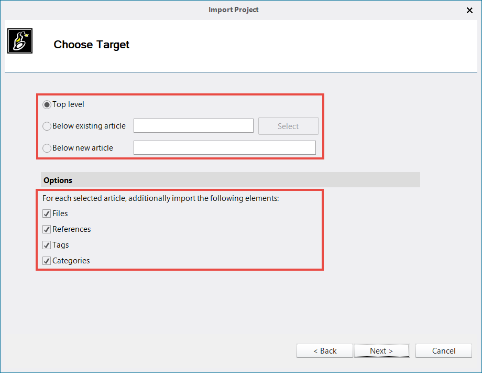482x373 pixels.
Task: Focus the new article name field
Action: (224, 148)
